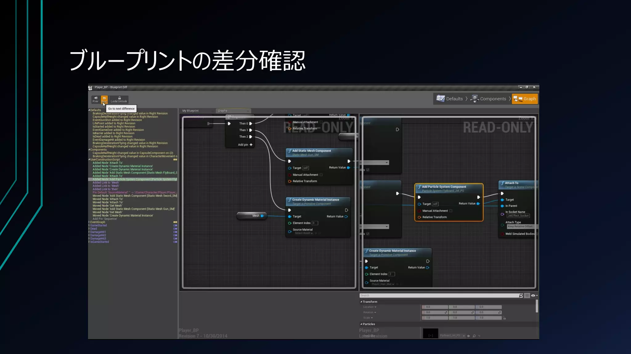Select 'Added Node Add Particle System Component' entry

(135, 179)
